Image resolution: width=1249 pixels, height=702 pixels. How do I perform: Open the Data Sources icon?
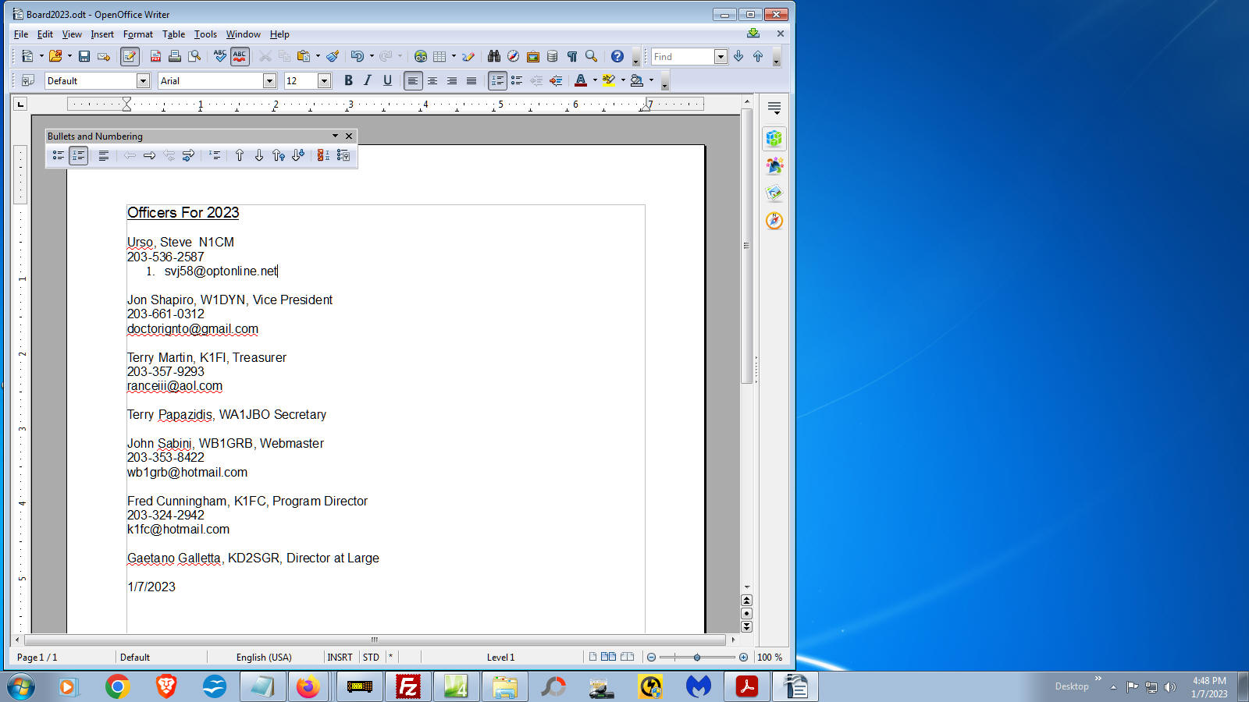(x=553, y=56)
